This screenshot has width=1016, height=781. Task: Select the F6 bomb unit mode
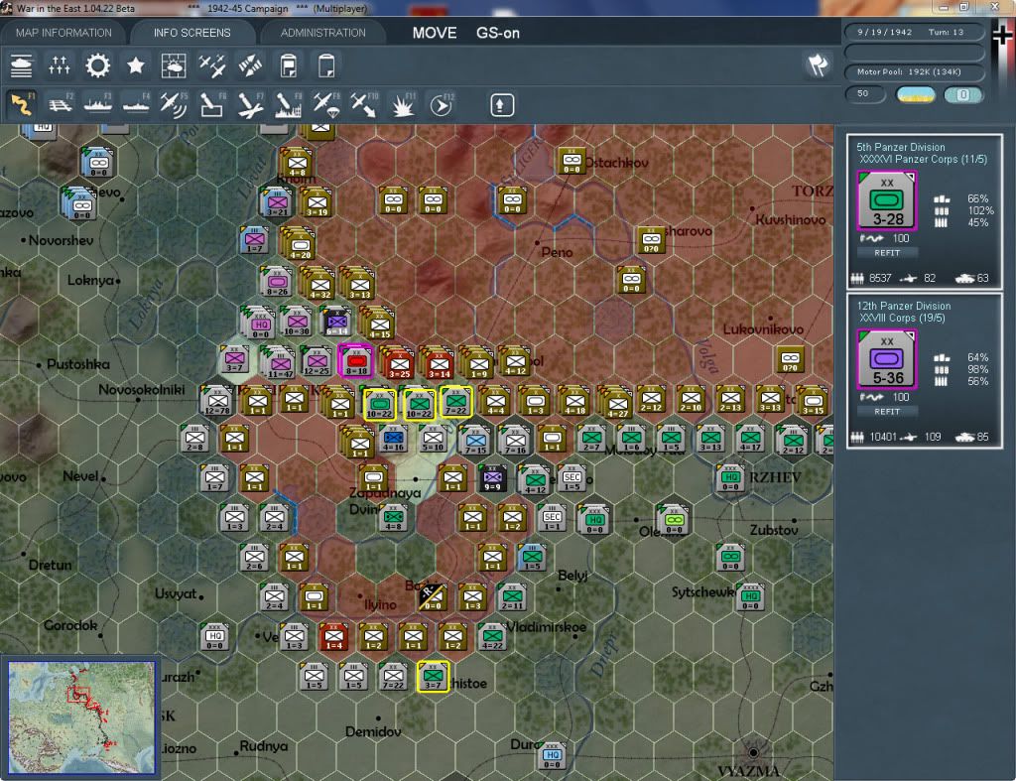[212, 104]
